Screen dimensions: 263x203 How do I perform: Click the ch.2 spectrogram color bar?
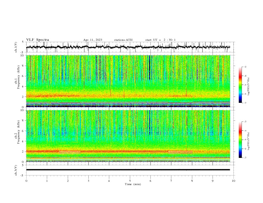point(240,140)
